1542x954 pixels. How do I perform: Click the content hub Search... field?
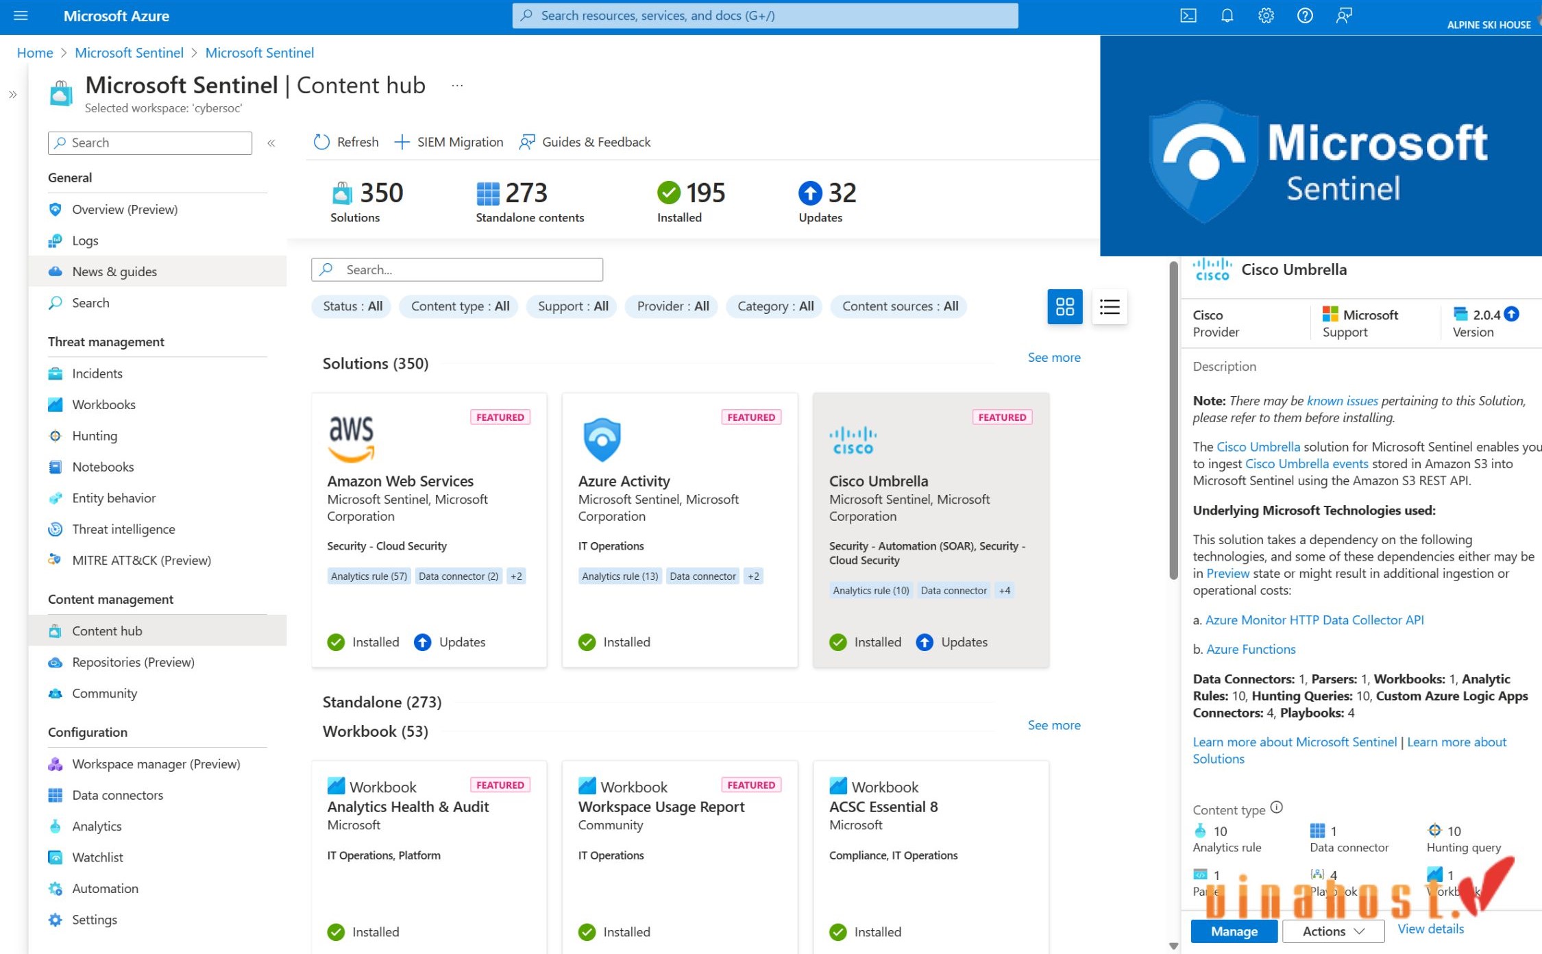tap(457, 269)
